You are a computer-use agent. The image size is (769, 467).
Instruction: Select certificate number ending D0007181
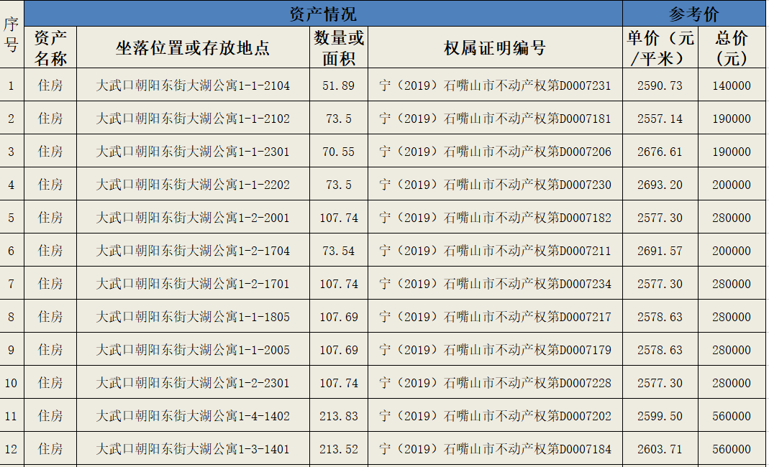(x=495, y=118)
